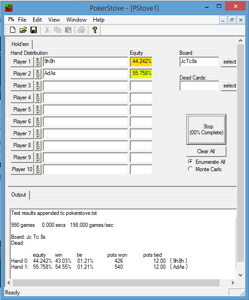249x300 pixels.
Task: Click the RD button for Player 5
Action: (x=38, y=110)
